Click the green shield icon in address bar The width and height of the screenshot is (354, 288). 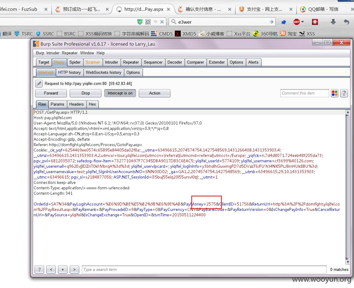(x=140, y=22)
